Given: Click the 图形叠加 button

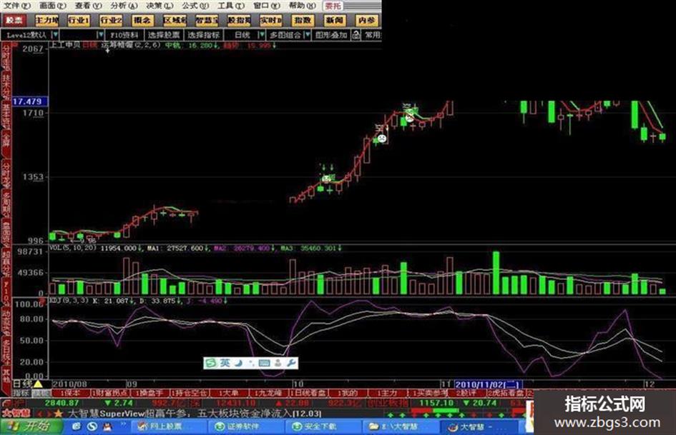Looking at the screenshot, I should (331, 35).
